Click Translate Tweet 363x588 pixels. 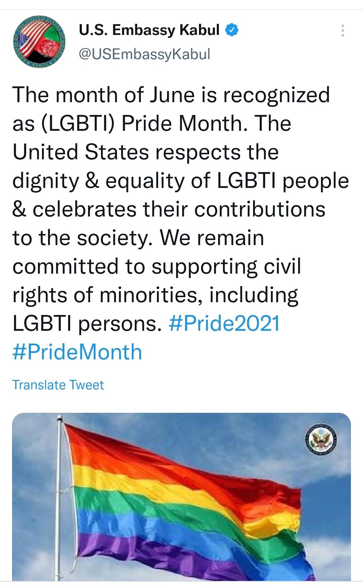[x=58, y=385]
